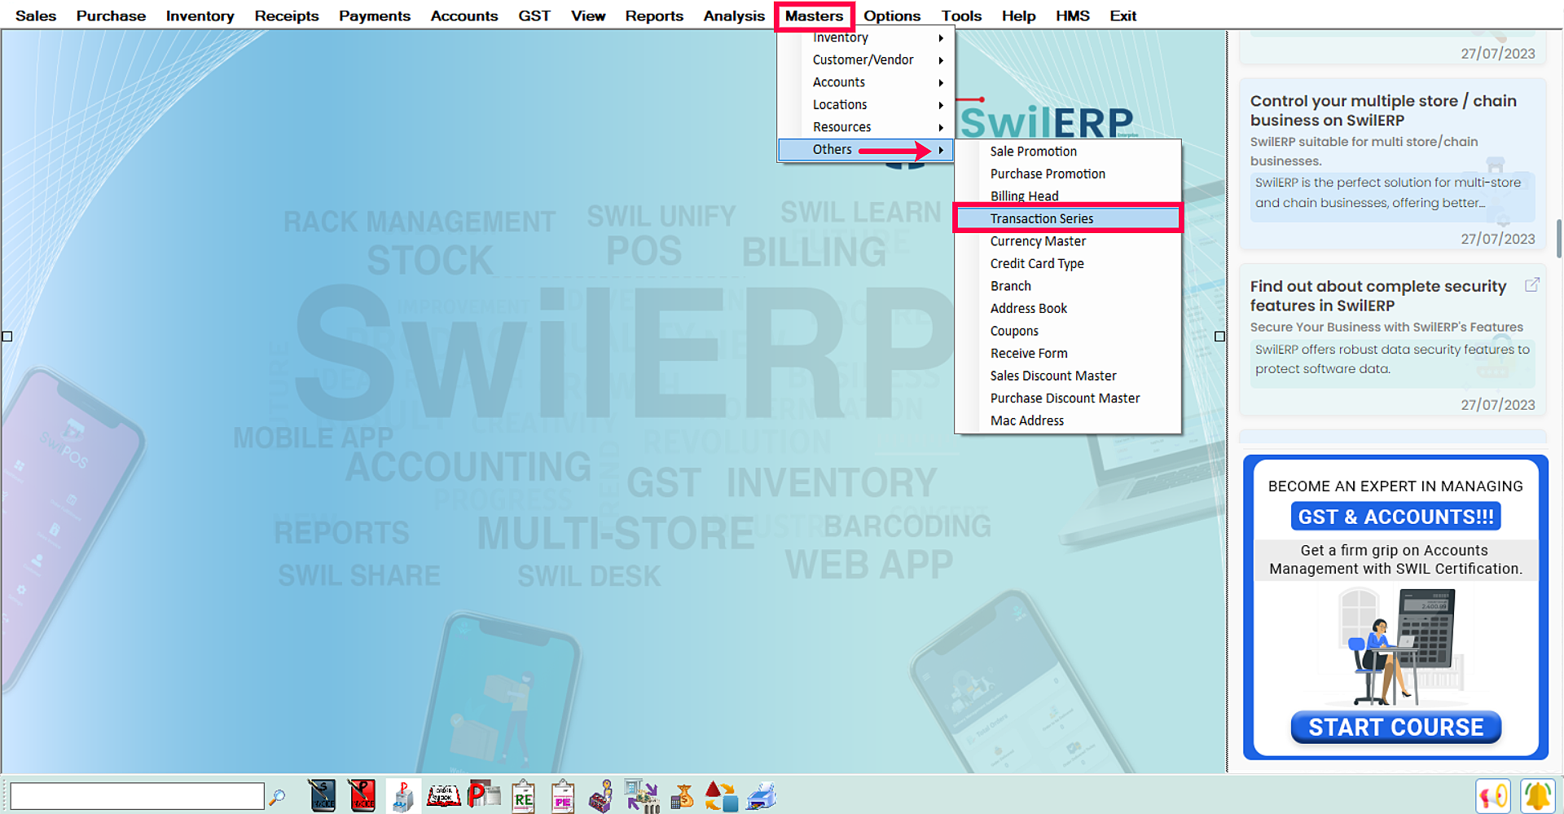Click the red P with printer icon
The image size is (1564, 814).
[484, 794]
